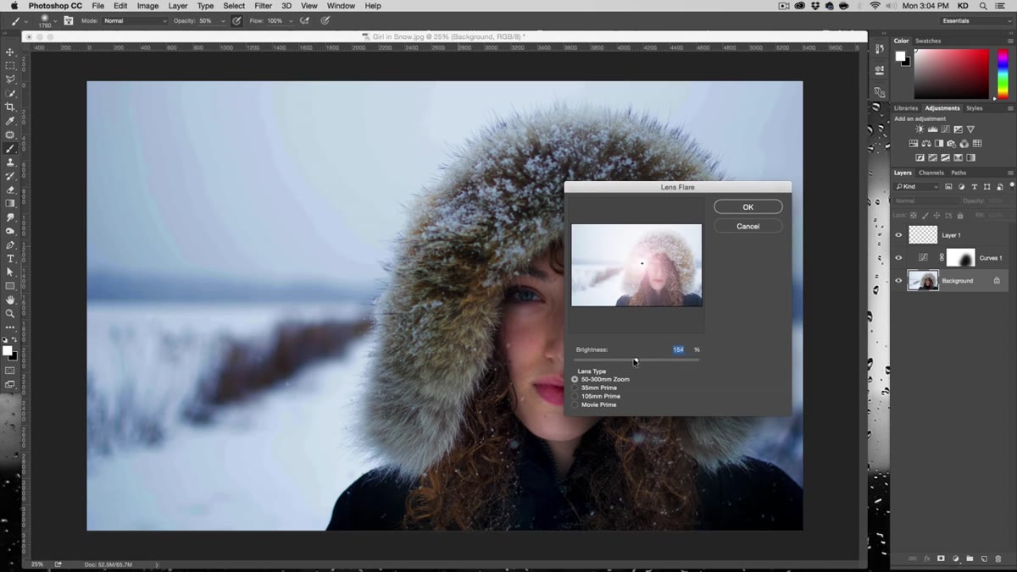Select the Zoom magnifier tool
The height and width of the screenshot is (572, 1017).
point(10,313)
